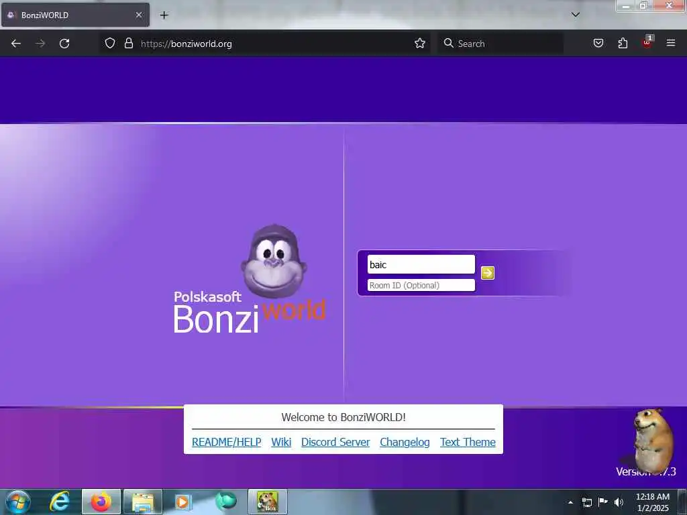Open the Firefox hamburger menu
Viewport: 687px width, 515px height.
click(671, 43)
